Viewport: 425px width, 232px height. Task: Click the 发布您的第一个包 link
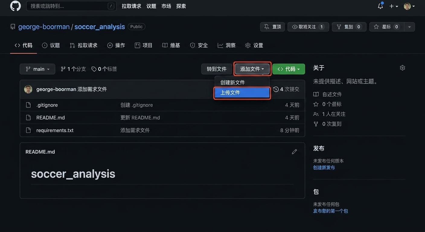[331, 211]
